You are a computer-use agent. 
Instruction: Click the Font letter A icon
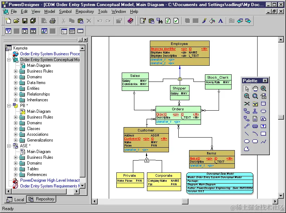(x=220, y=21)
